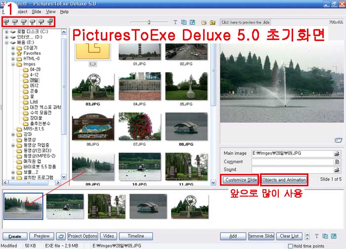Viewport: 346px width, 249px height.
Task: Open Customize Slide
Action: point(240,180)
